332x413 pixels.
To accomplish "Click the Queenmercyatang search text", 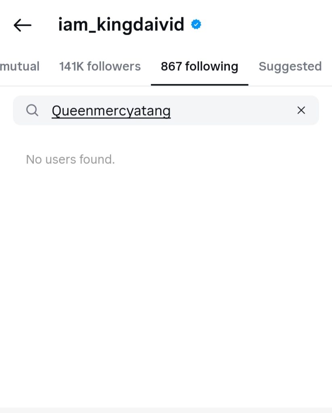I will click(111, 111).
